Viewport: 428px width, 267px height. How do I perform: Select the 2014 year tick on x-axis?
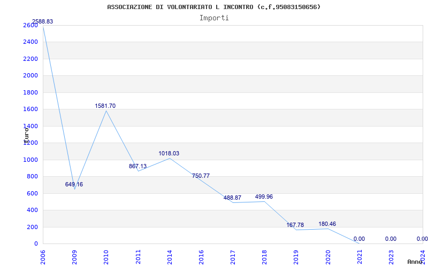point(170,256)
